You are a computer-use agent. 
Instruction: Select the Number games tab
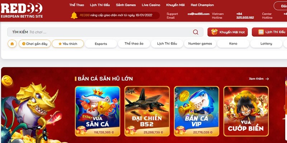point(200,44)
